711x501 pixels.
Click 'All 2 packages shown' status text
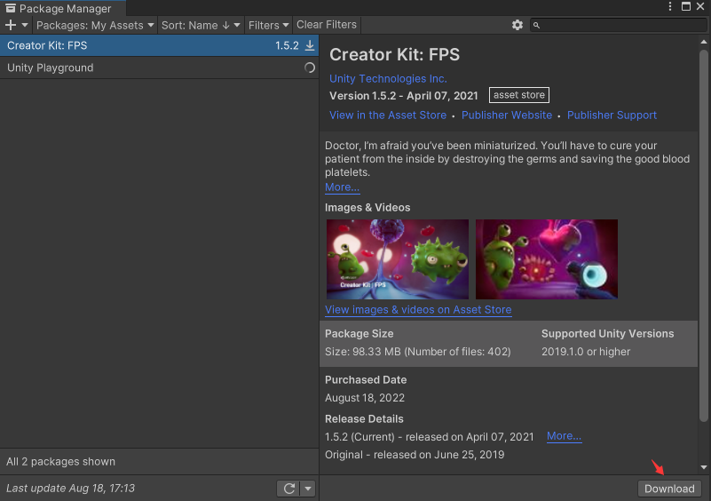coord(60,462)
